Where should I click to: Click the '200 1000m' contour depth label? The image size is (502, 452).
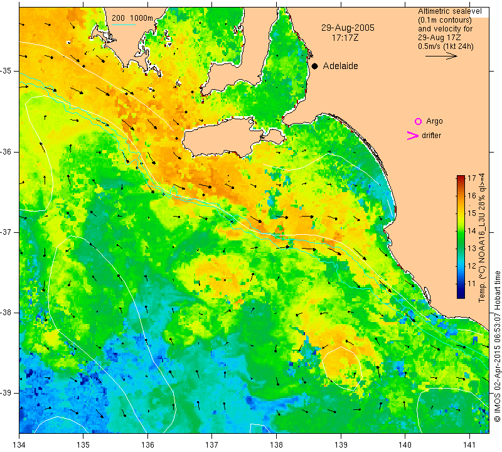tap(132, 18)
